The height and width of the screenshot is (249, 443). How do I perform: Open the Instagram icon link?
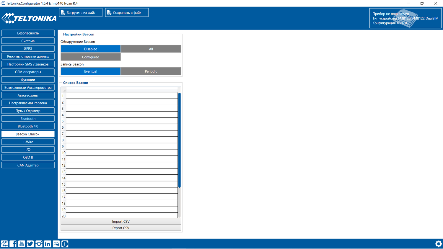[39, 244]
